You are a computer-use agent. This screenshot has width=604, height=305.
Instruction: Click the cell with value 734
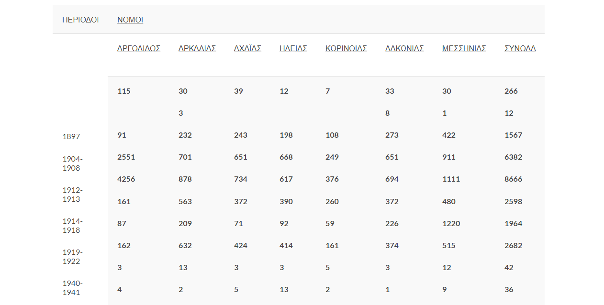point(241,179)
